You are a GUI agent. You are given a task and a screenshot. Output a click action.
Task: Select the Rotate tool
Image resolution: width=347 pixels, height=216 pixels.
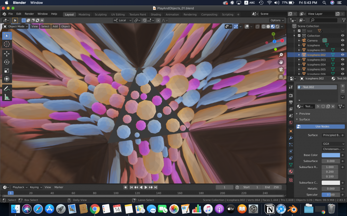click(x=7, y=62)
